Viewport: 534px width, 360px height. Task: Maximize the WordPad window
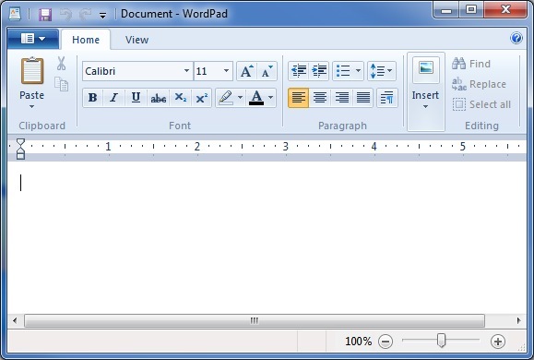coord(471,10)
